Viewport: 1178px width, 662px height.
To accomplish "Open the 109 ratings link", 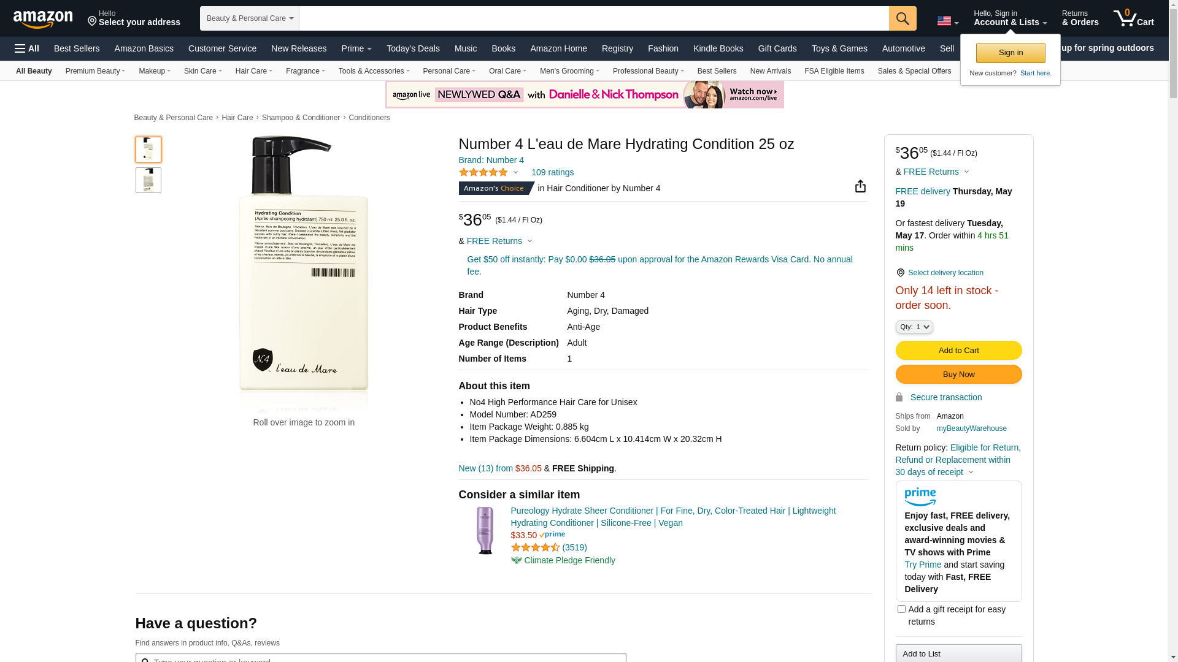I will click(552, 173).
